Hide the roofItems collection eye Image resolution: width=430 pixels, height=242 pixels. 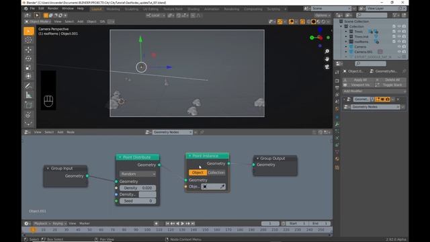point(399,42)
